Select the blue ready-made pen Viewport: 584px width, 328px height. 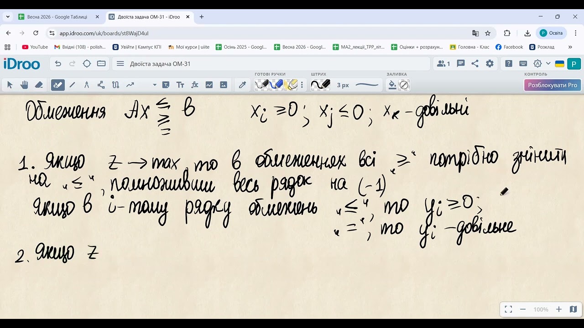tap(276, 85)
